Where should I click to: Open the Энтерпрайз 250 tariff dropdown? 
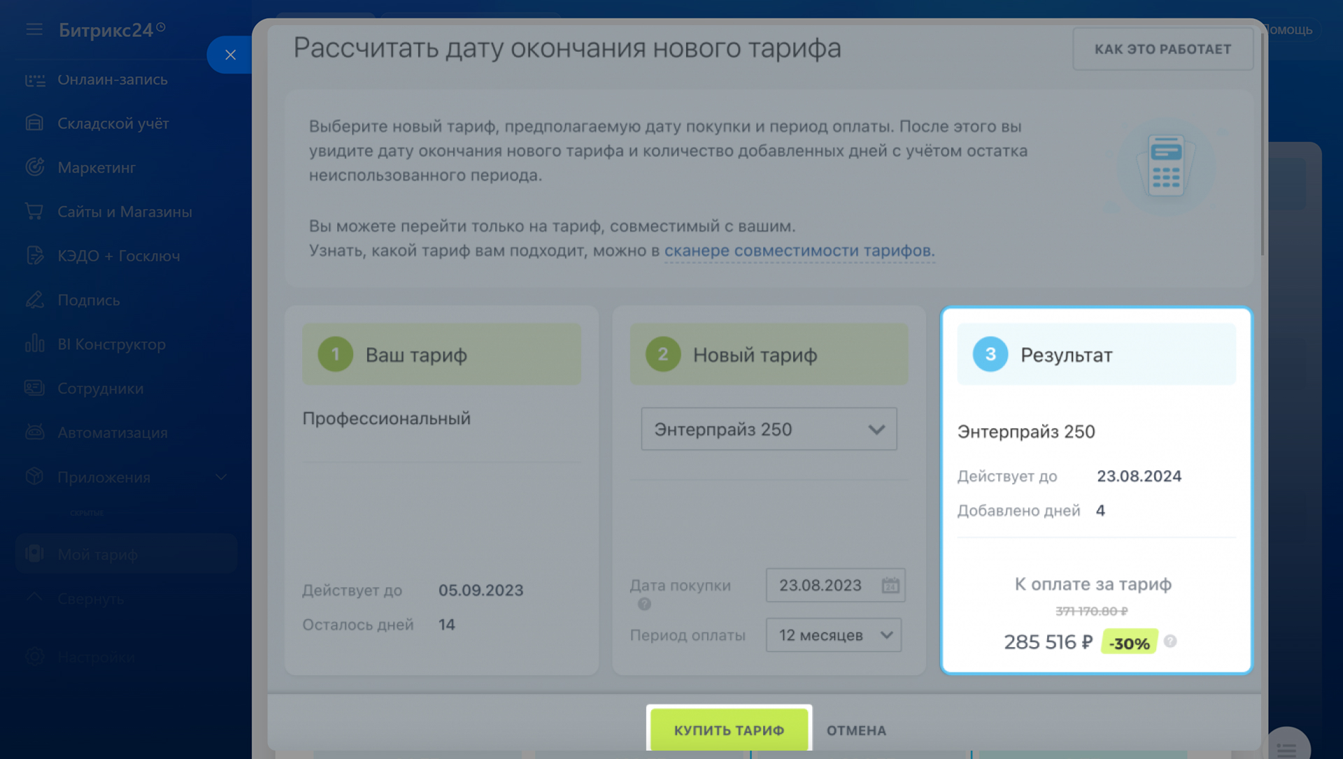pos(769,429)
